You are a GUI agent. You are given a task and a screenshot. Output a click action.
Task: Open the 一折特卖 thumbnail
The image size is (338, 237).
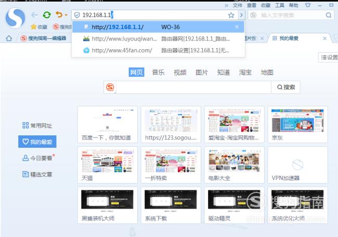[171, 165]
